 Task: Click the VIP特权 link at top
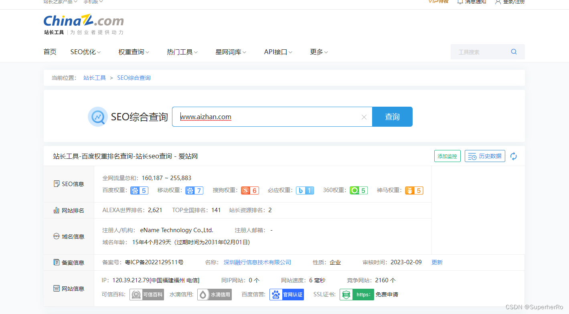click(x=438, y=2)
